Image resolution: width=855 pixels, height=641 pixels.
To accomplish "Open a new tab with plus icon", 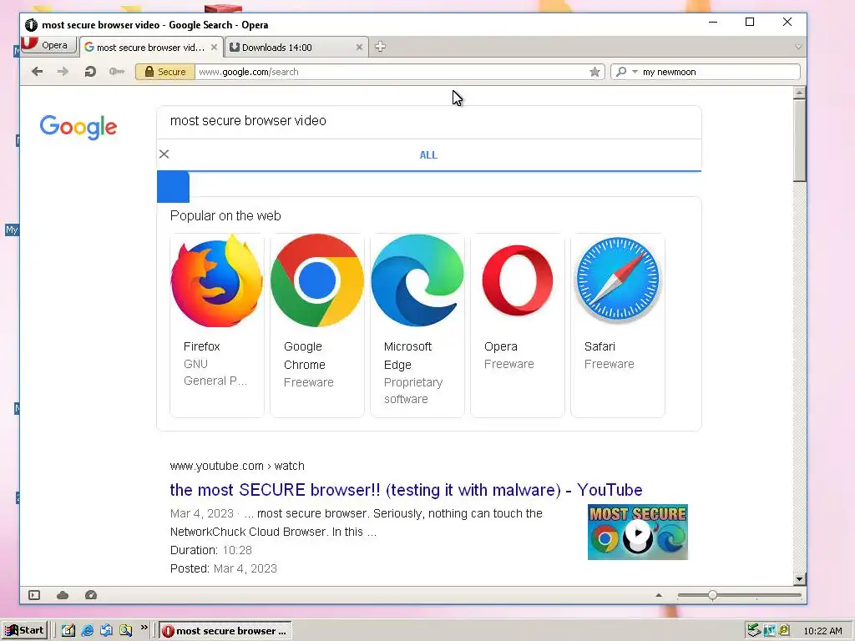I will click(x=381, y=47).
